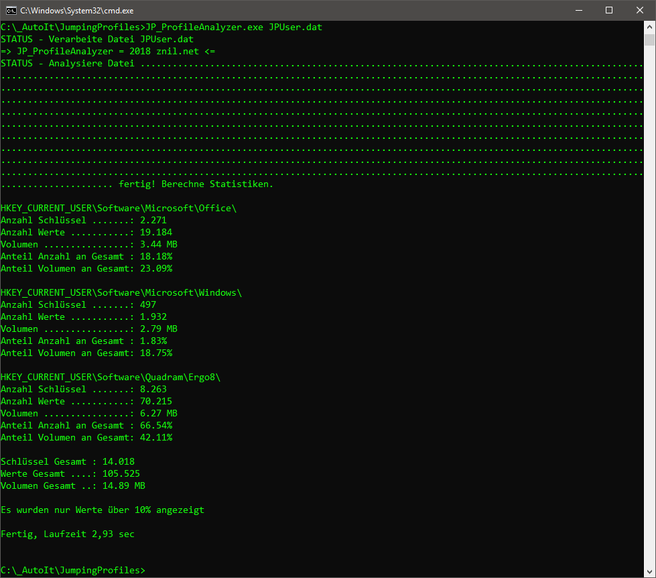Click the vertical scrollbar thumb
This screenshot has height=578, width=656.
649,40
